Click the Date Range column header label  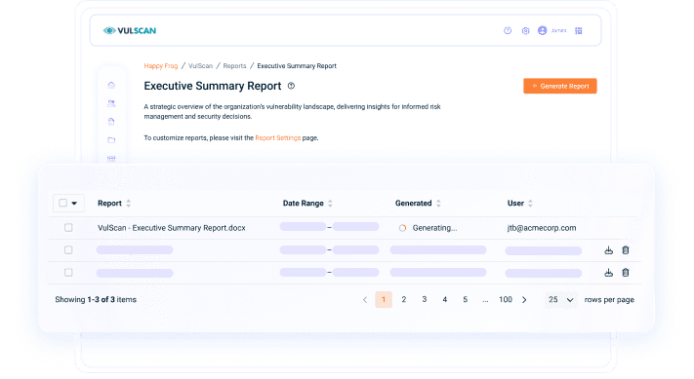click(304, 204)
